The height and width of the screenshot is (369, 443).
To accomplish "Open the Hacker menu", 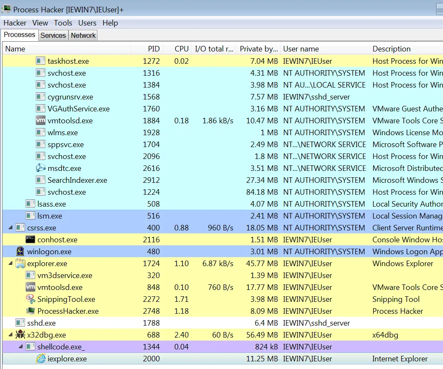I will click(15, 23).
